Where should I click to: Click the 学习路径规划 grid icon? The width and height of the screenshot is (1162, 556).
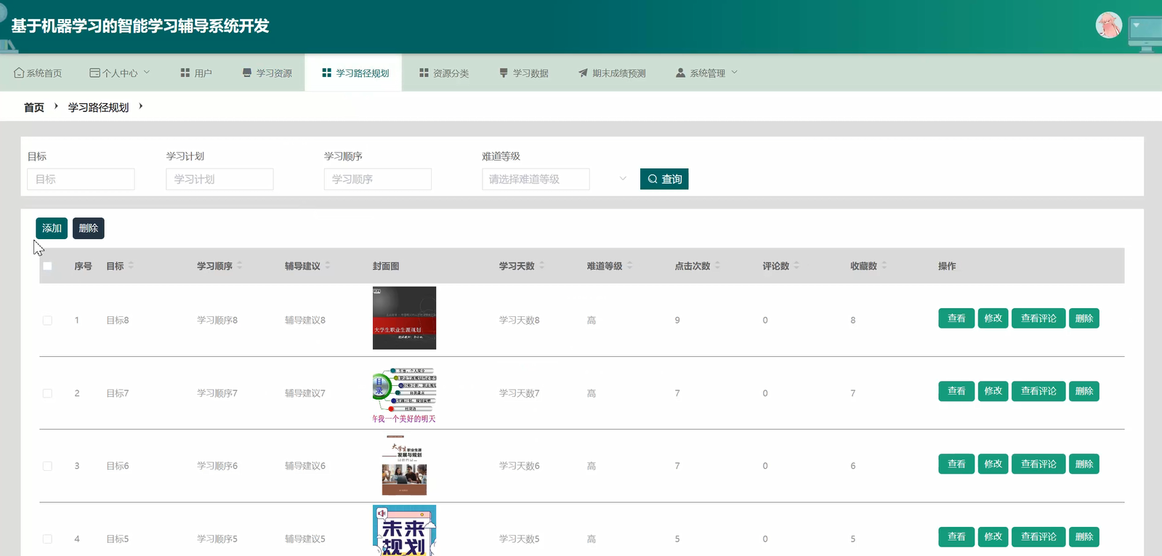327,73
